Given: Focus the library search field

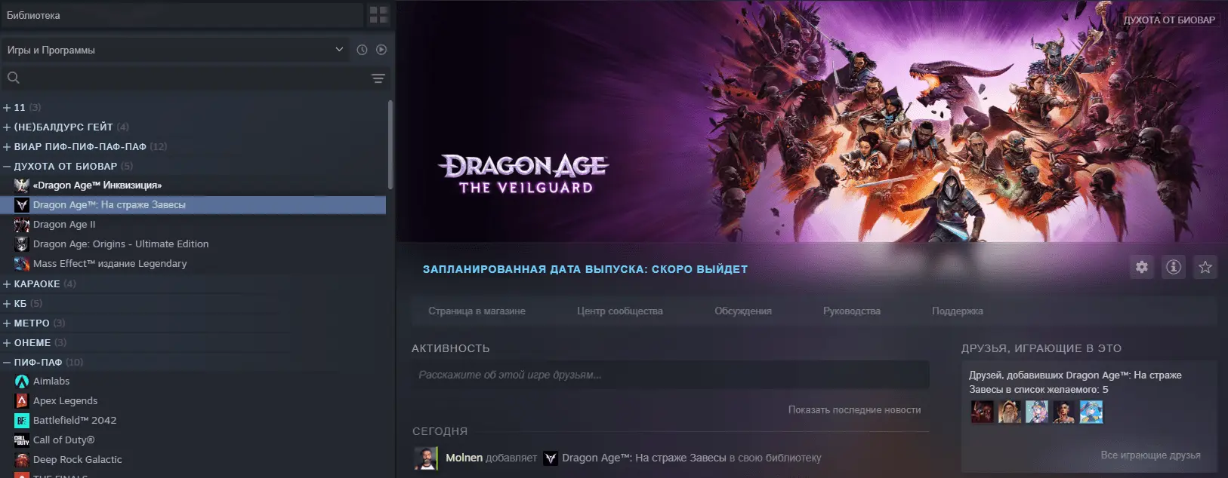Looking at the screenshot, I should pyautogui.click(x=184, y=78).
